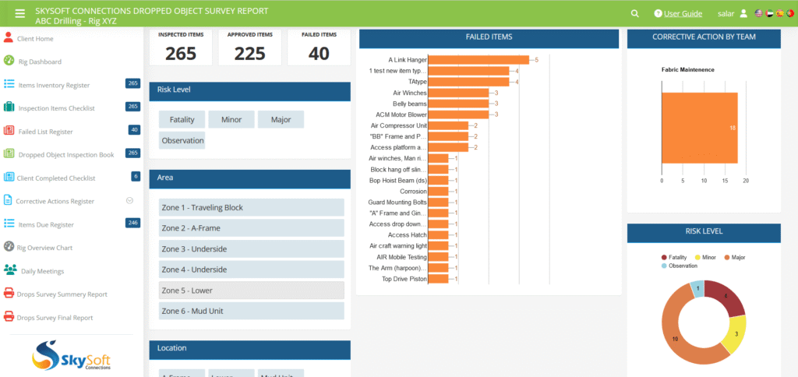
Task: Open the hamburger menu icon
Action: click(19, 13)
